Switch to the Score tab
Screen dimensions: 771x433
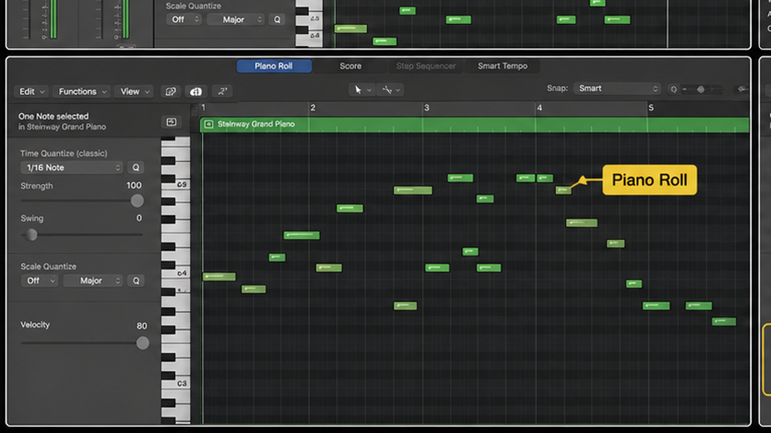point(351,66)
